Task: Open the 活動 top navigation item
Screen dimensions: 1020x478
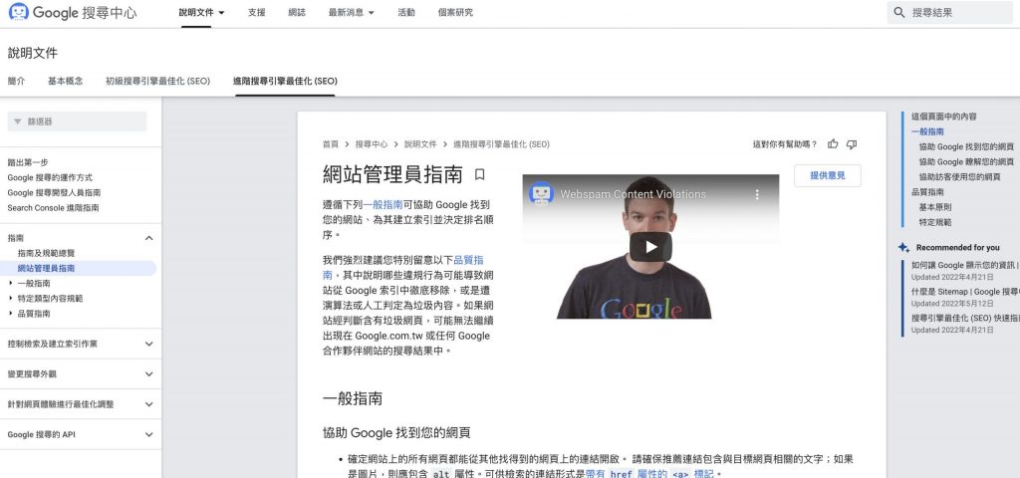Action: click(406, 12)
